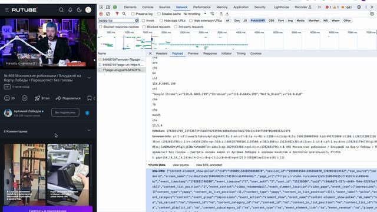
Task: Open DevTools more options menu
Action: pyautogui.click(x=366, y=7)
